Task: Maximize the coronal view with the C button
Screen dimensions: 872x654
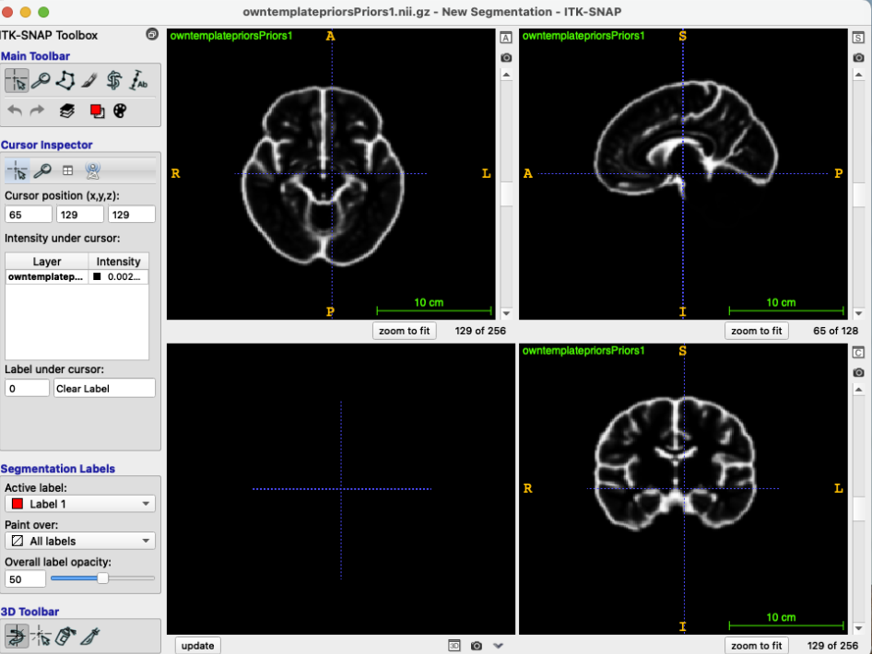Action: pyautogui.click(x=859, y=351)
